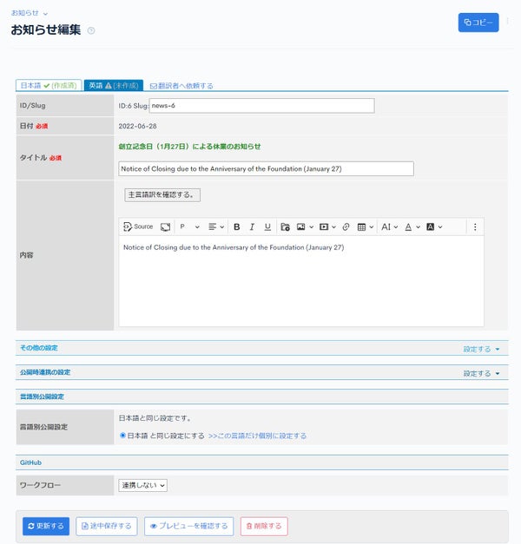
Task: Click the maximize editor icon
Action: click(x=165, y=227)
